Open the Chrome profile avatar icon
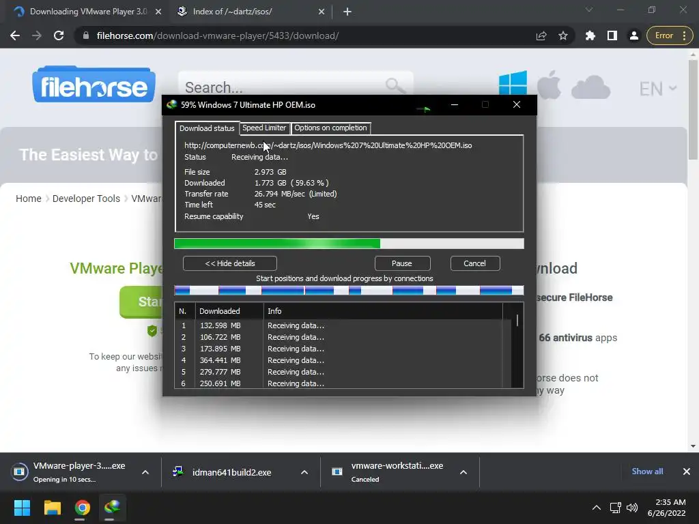This screenshot has width=699, height=524. click(634, 35)
